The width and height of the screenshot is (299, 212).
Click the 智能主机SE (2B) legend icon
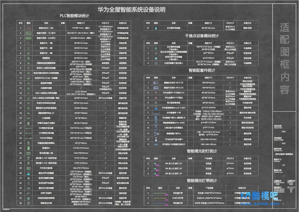tap(28, 28)
